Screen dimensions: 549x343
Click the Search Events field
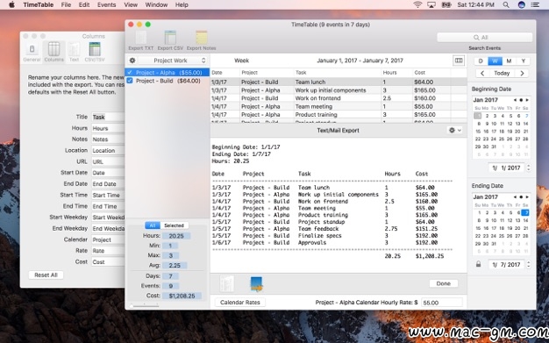(x=485, y=38)
